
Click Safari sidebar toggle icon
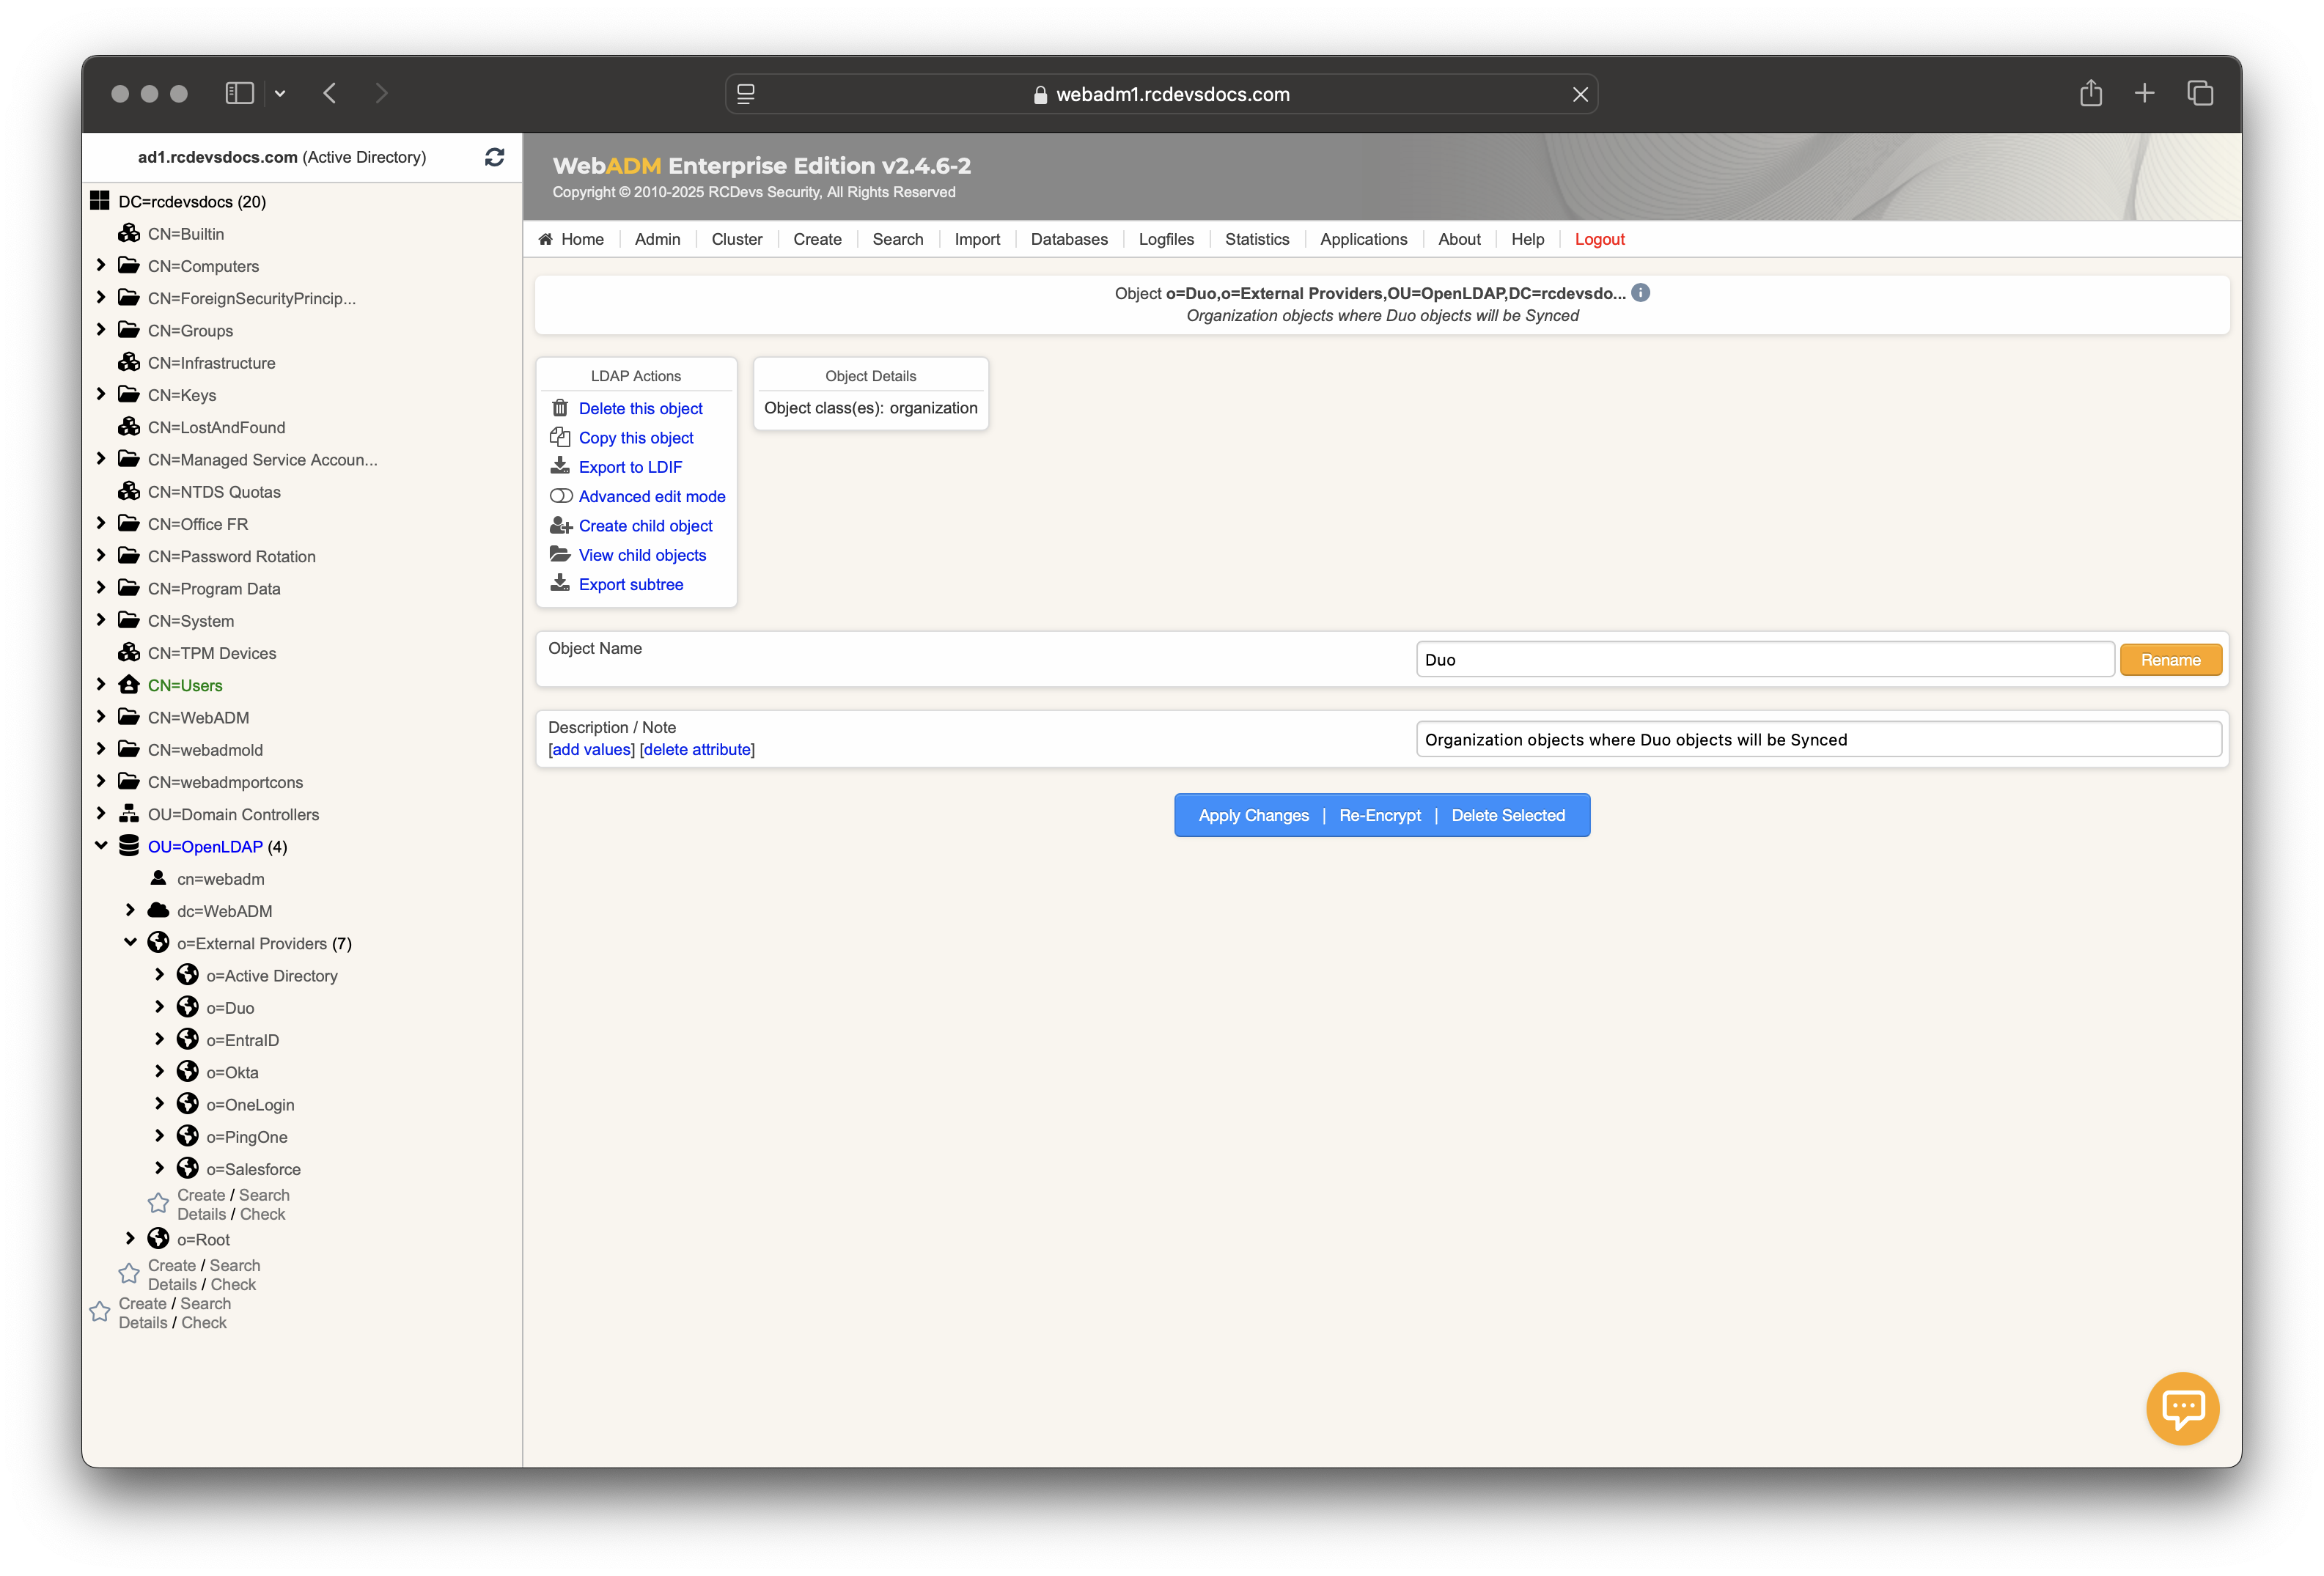[239, 93]
